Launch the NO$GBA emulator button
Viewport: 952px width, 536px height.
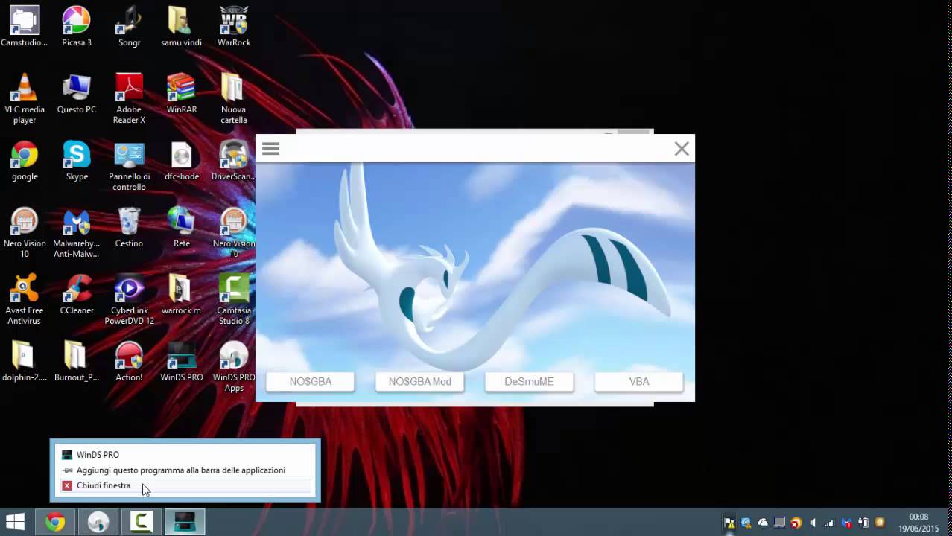point(311,382)
